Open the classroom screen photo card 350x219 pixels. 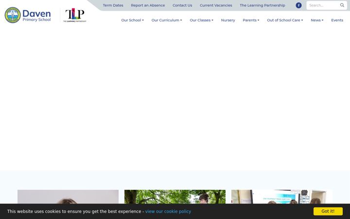(x=281, y=197)
